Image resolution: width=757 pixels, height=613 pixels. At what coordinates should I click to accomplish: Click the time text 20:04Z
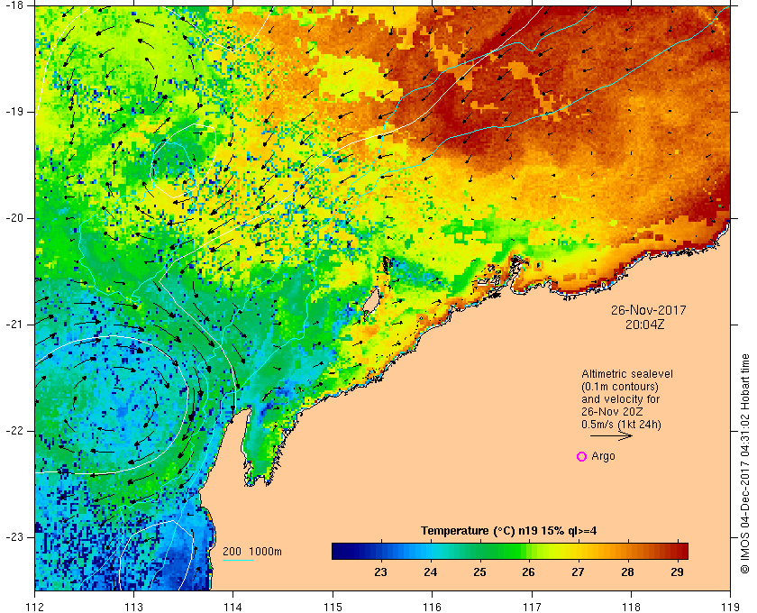[x=644, y=325]
